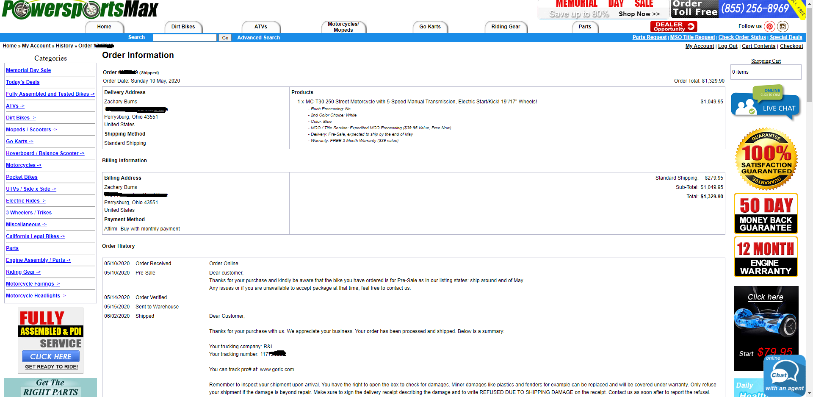Open Memorial Day Sale category
The height and width of the screenshot is (397, 813).
pos(28,70)
